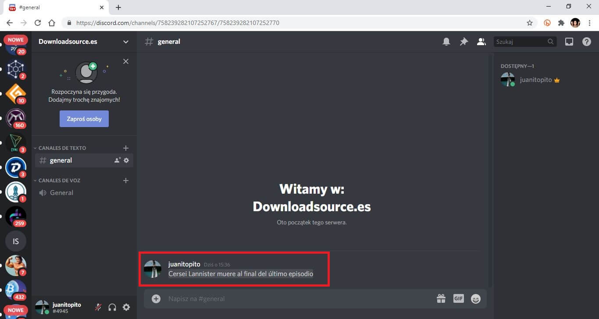Screen dimensions: 599x319
Task: Click juanitopito in the member list
Action: [x=544, y=80]
